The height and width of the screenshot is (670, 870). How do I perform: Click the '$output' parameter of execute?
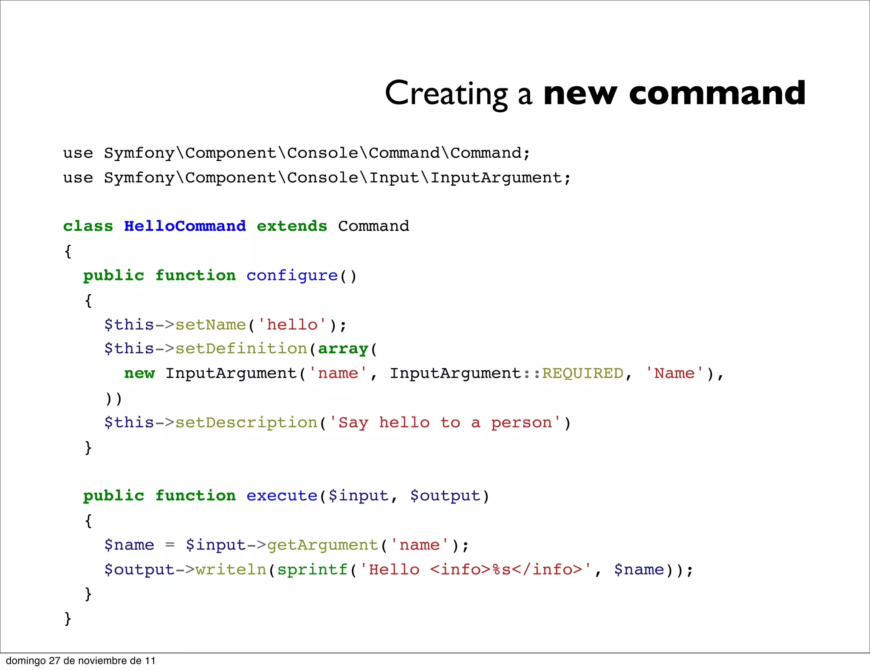pyautogui.click(x=445, y=496)
